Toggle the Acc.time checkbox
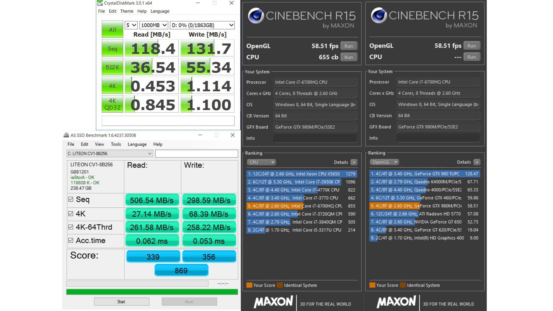The image size is (553, 311). click(x=71, y=240)
